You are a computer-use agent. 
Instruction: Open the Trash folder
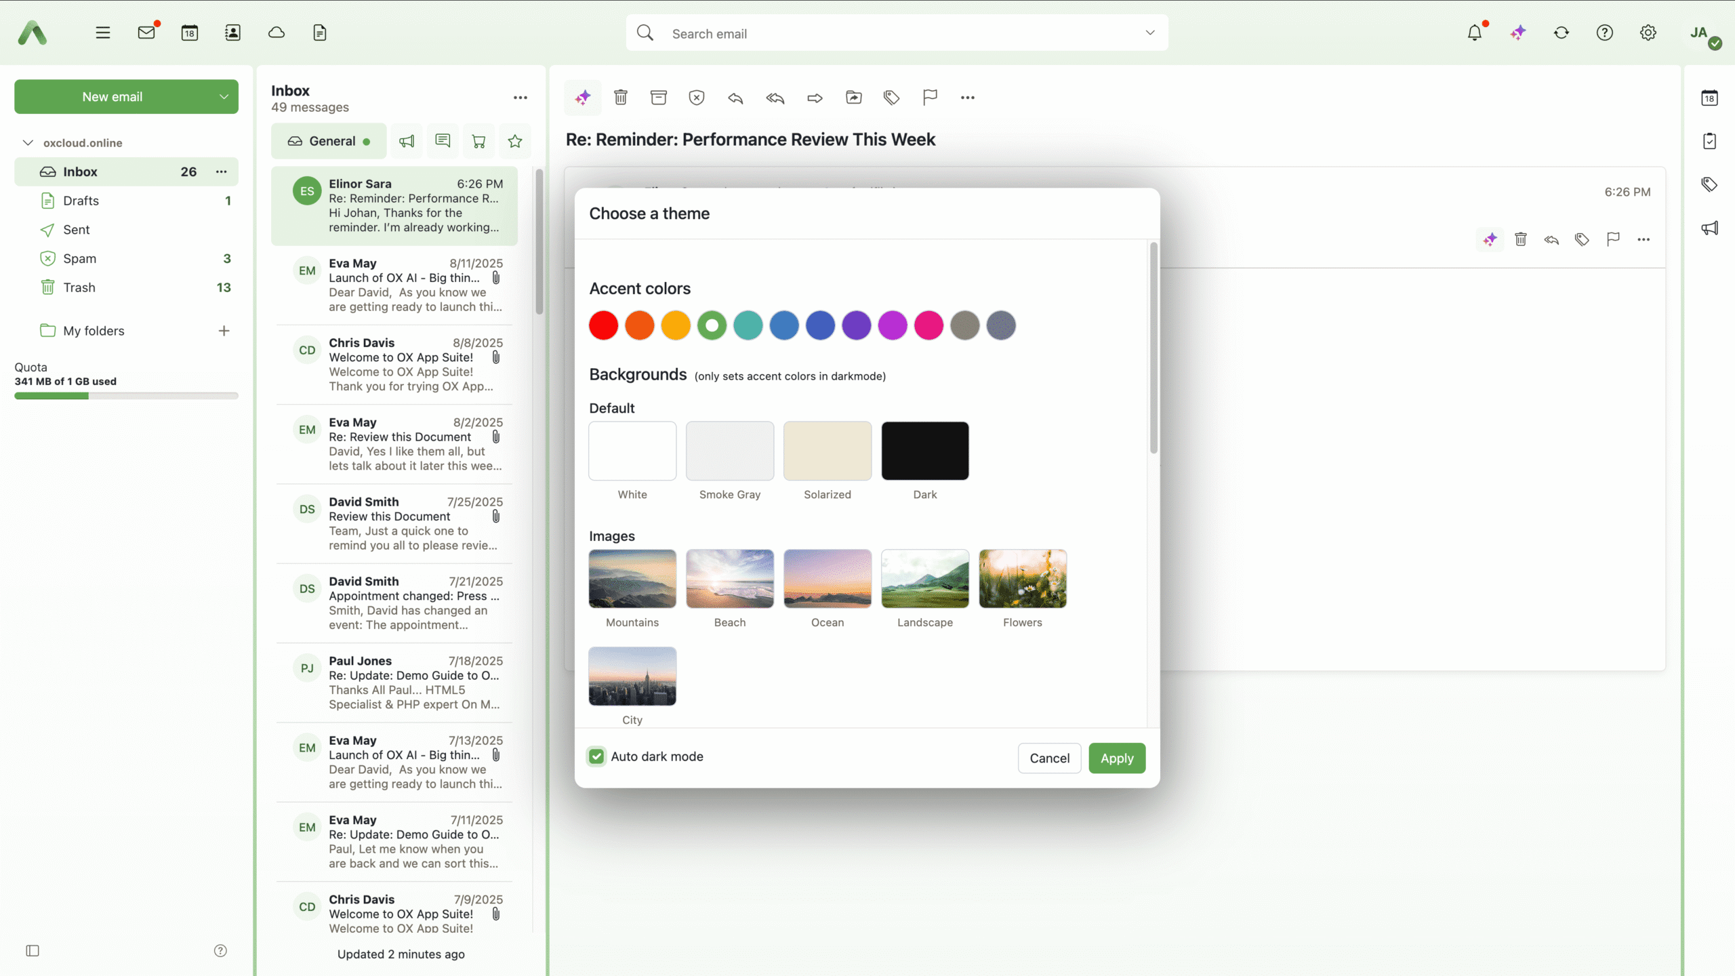[x=79, y=287]
